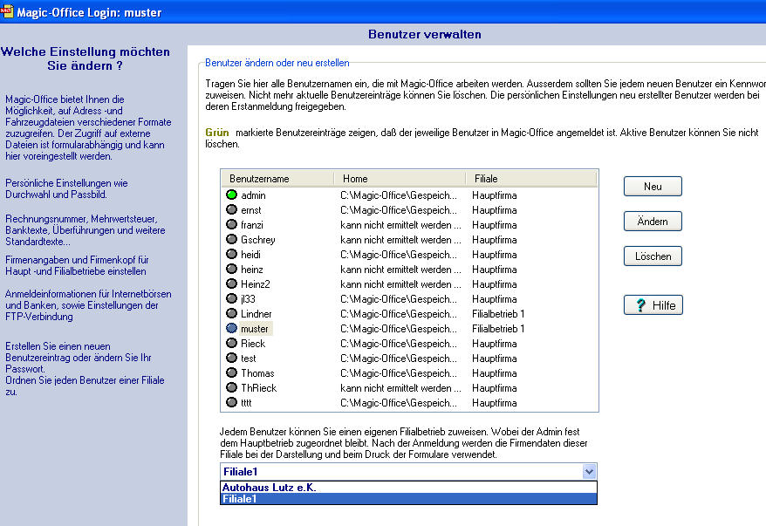Click the Home column header
This screenshot has width=766, height=526.
[400, 179]
